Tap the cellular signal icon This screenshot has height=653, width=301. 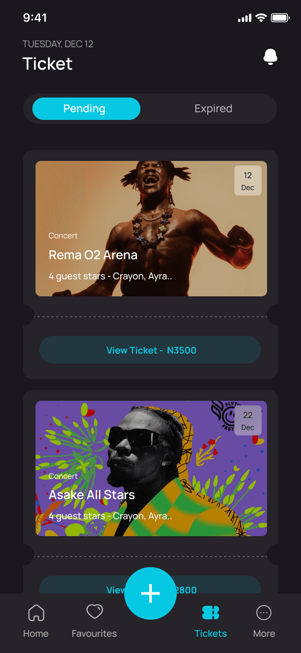pyautogui.click(x=245, y=18)
